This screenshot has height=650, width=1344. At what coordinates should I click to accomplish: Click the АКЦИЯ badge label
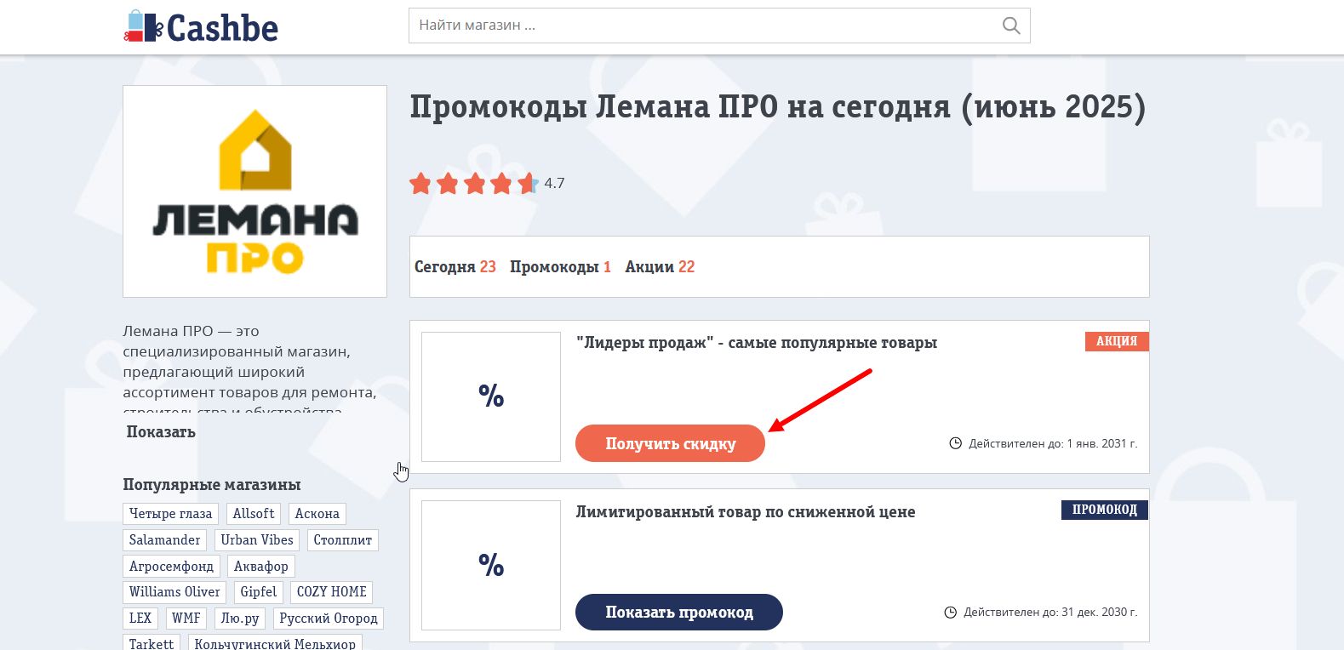1117,341
